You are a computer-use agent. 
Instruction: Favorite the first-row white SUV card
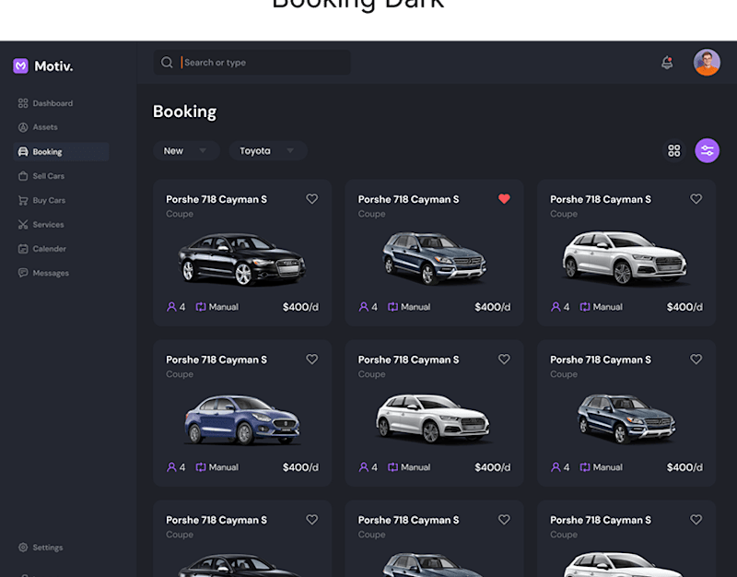696,199
